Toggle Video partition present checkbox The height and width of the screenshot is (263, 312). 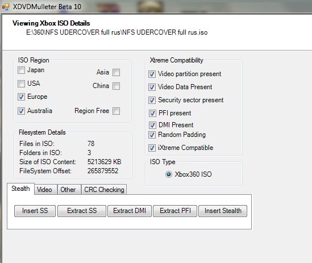coord(152,74)
